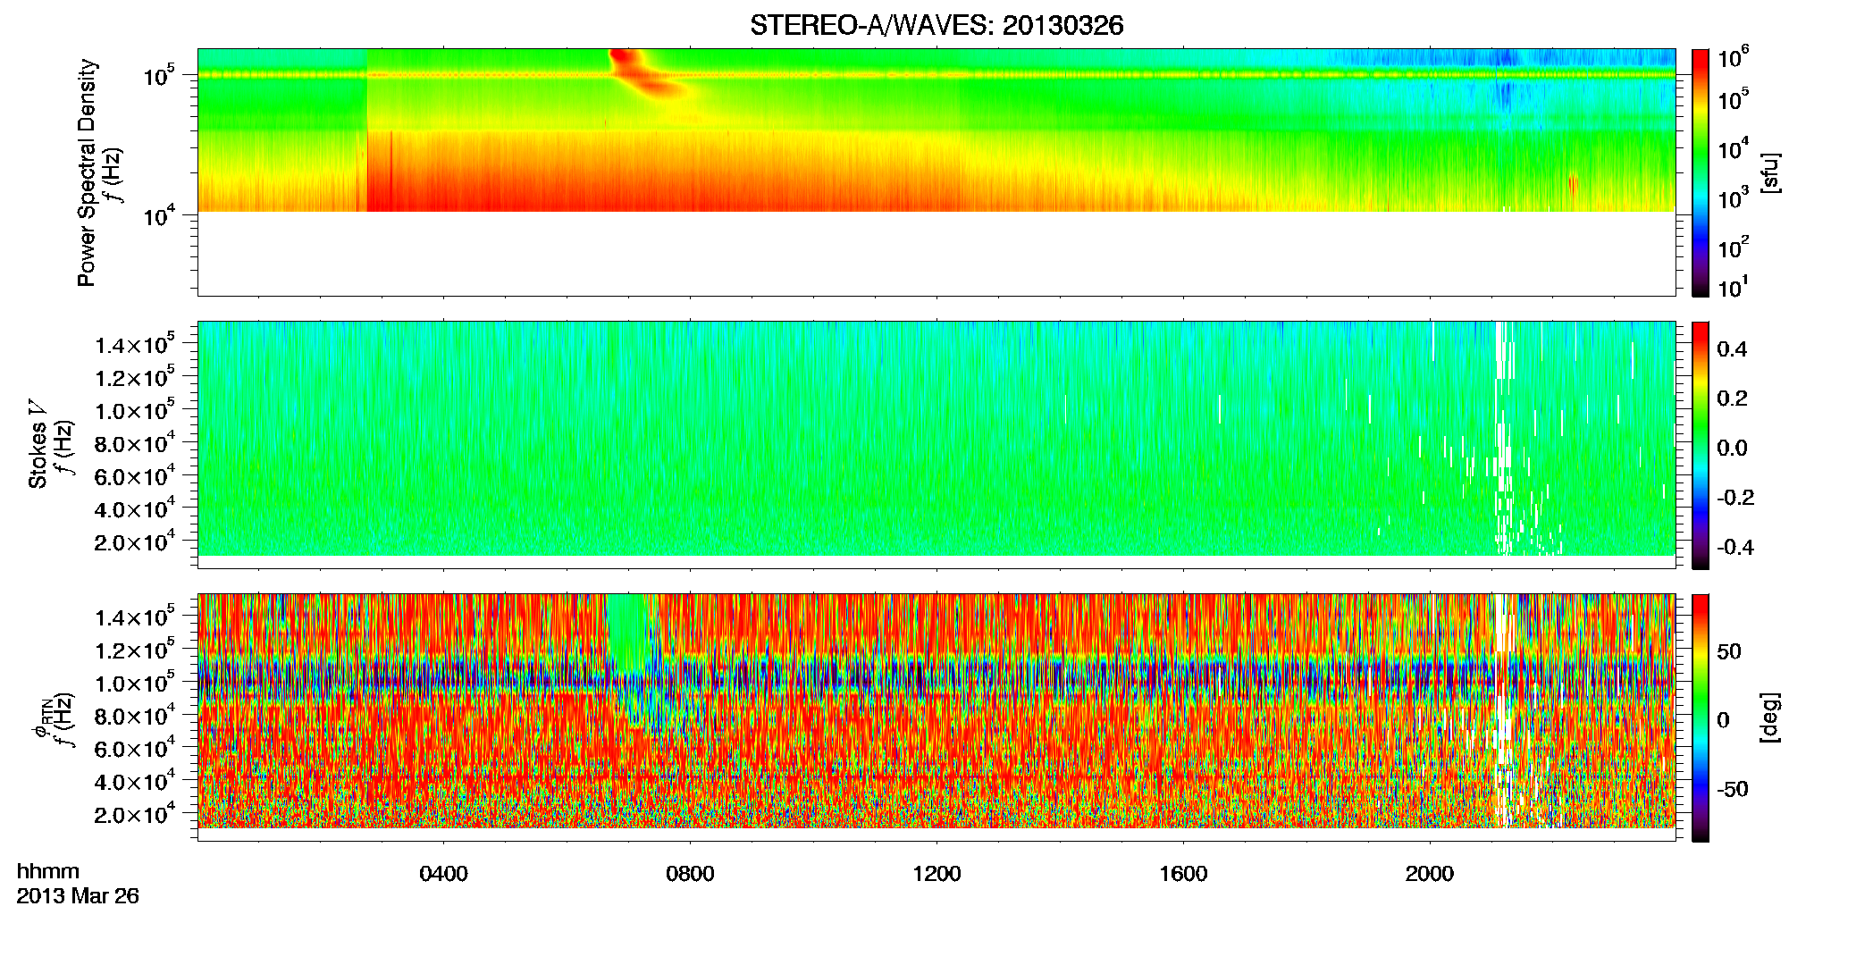Click the hhmm time format label
The height and width of the screenshot is (965, 1873).
pyautogui.click(x=48, y=871)
